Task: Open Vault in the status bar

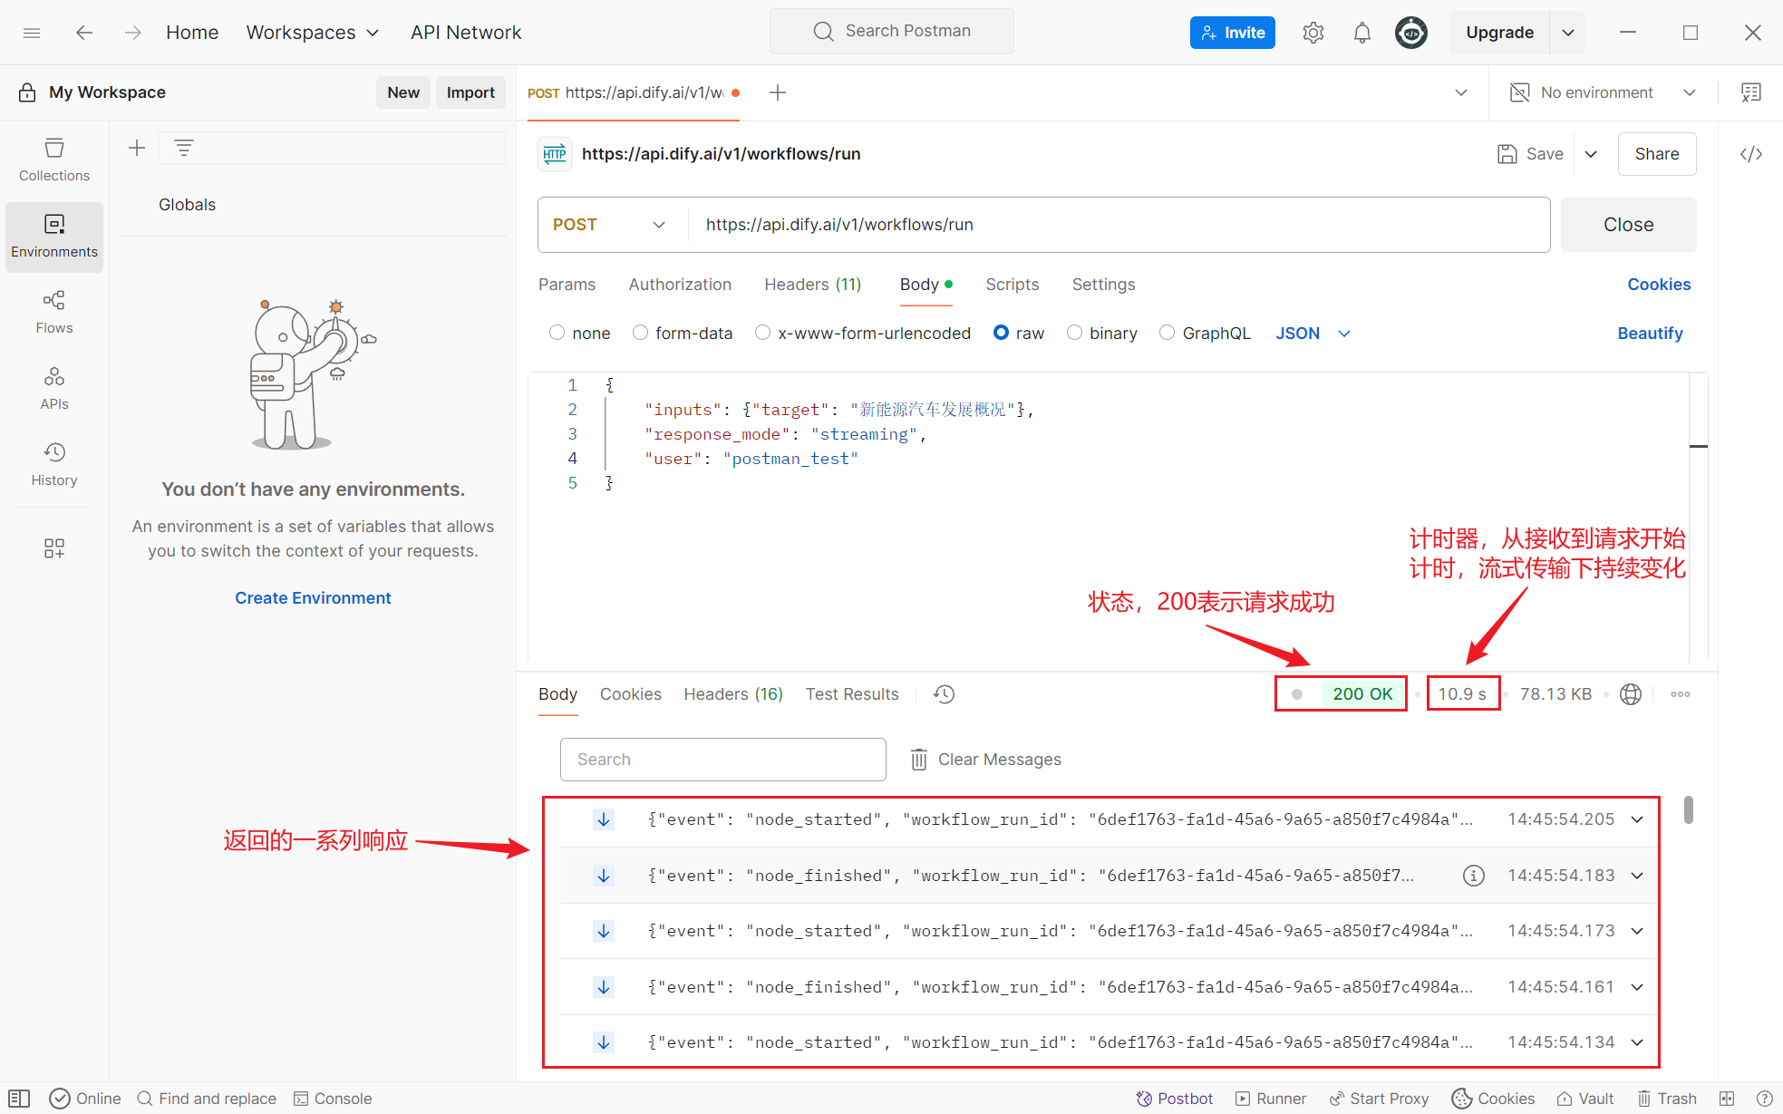Action: [1585, 1099]
